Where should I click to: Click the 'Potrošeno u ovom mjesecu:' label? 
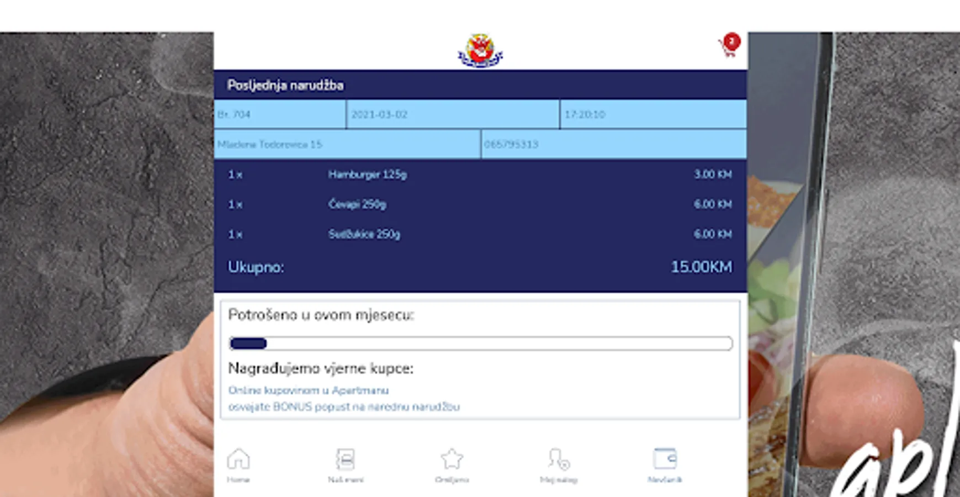tap(321, 315)
